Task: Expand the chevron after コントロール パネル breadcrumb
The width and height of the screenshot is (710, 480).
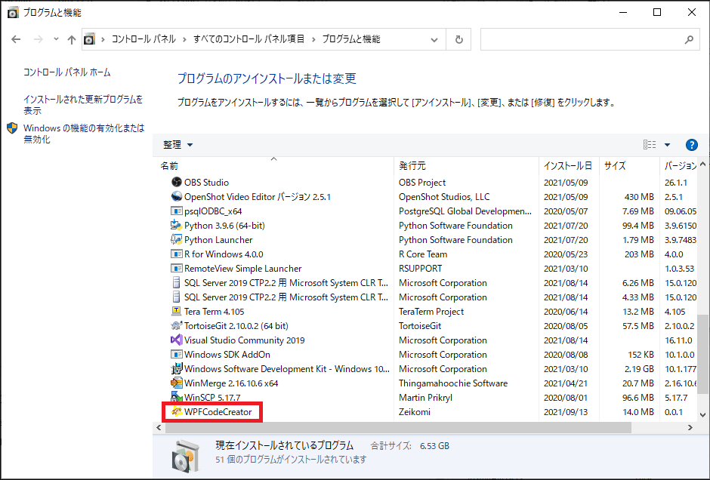Action: coord(184,39)
